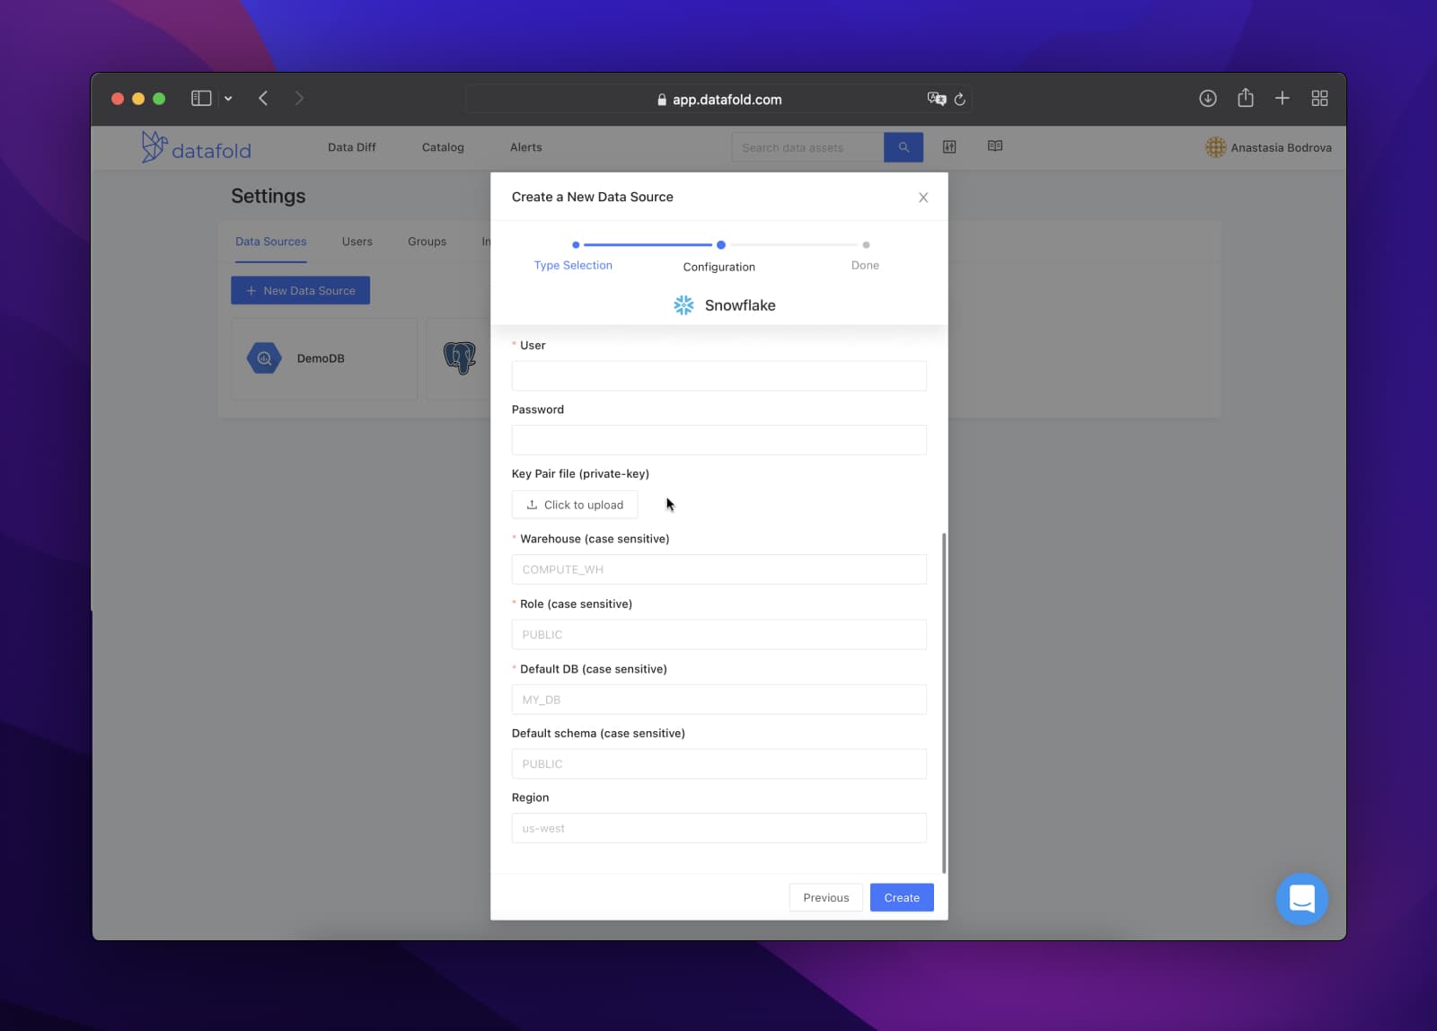
Task: Reload the page
Action: 959,99
